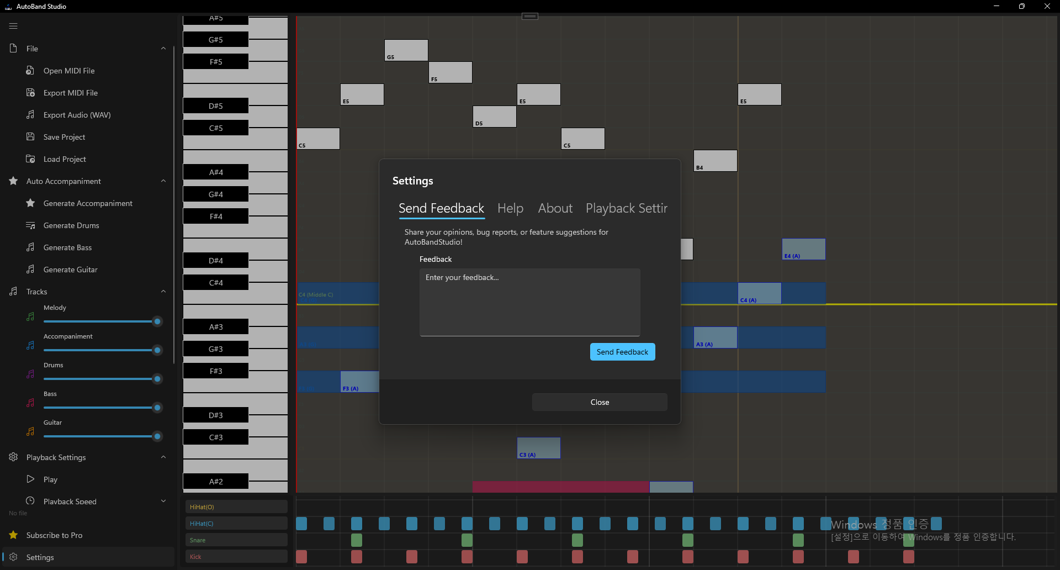This screenshot has width=1060, height=570.
Task: Open the About tab
Action: pos(554,208)
